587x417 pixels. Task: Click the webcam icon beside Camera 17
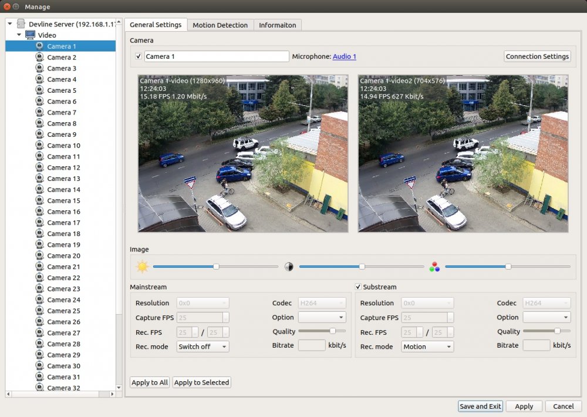[x=39, y=222]
